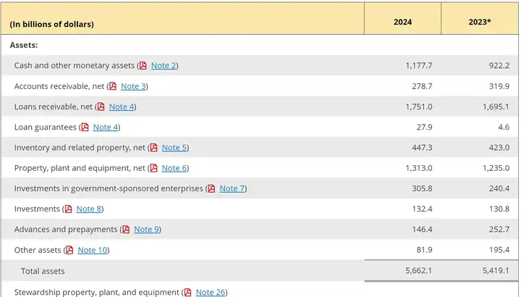The width and height of the screenshot is (521, 297).
Task: Click the 'Assets:' section heading
Action: [x=24, y=45]
